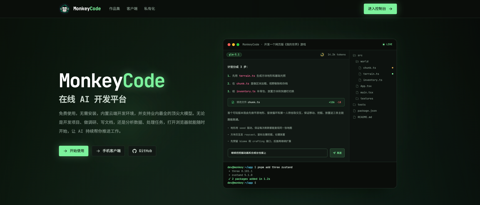Select the glm-5.1 model badge
The width and height of the screenshot is (480, 205).
[234, 55]
